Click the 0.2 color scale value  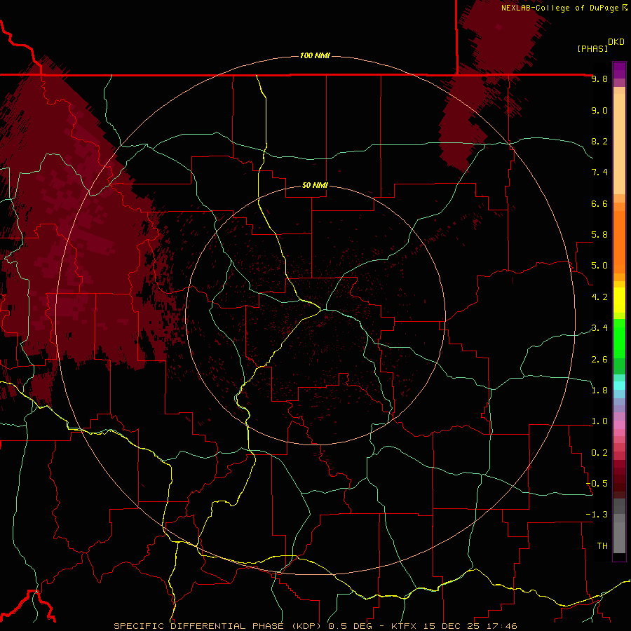click(599, 453)
